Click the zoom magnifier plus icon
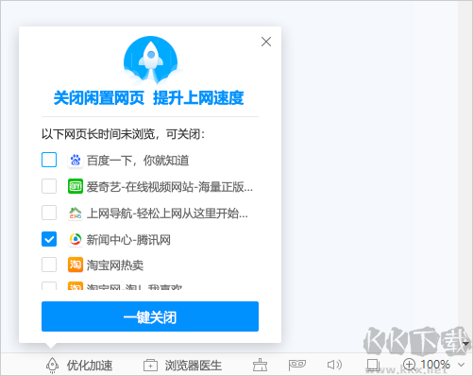Screen dimensions: 473x376 [410, 365]
